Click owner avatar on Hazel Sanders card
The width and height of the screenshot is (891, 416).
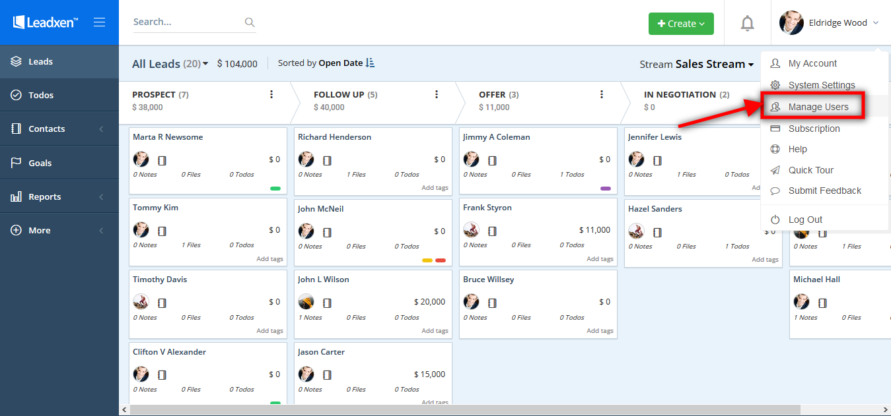pyautogui.click(x=636, y=231)
